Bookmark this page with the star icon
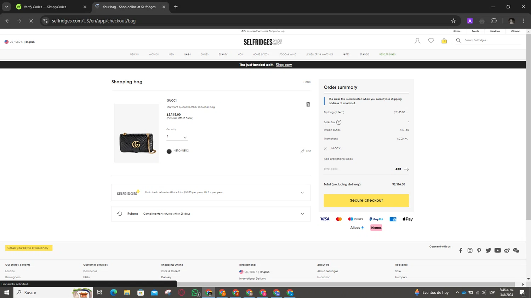Screen dimensions: 531x298 453,21
